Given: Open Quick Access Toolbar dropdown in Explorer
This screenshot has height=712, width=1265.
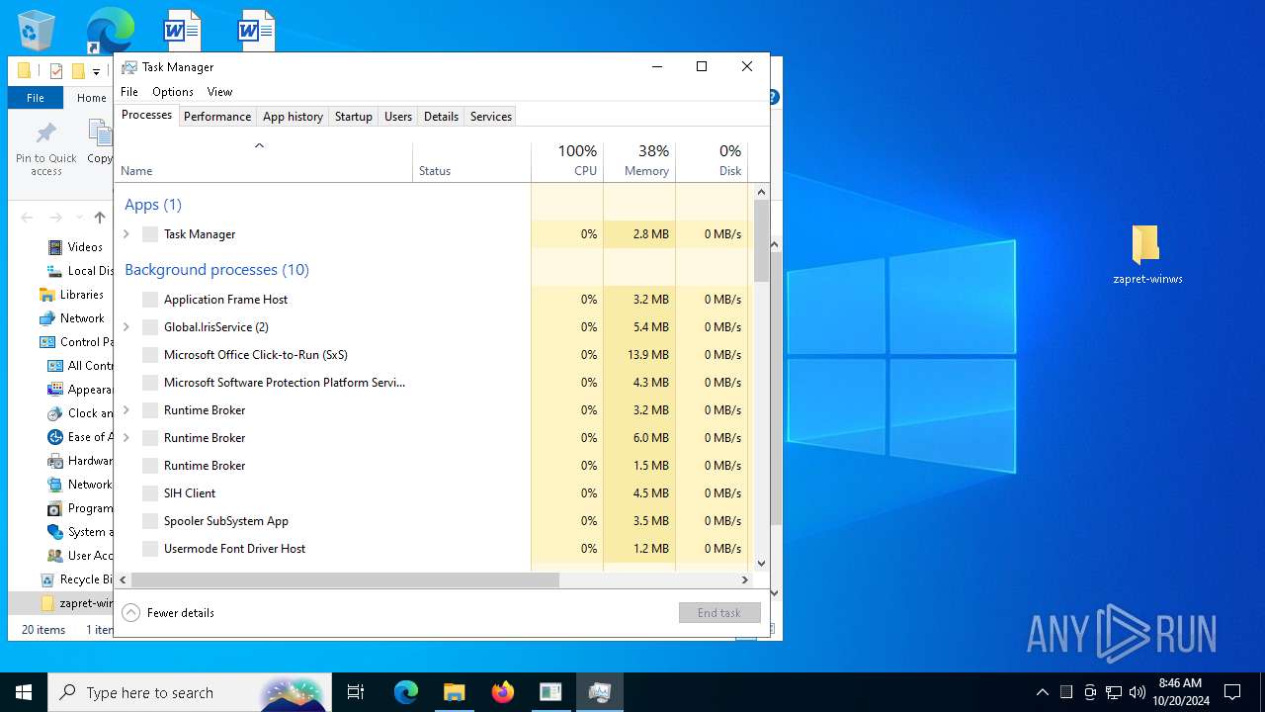Looking at the screenshot, I should [x=96, y=71].
